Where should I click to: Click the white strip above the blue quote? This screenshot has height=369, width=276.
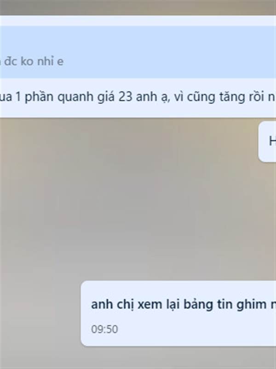click(138, 21)
